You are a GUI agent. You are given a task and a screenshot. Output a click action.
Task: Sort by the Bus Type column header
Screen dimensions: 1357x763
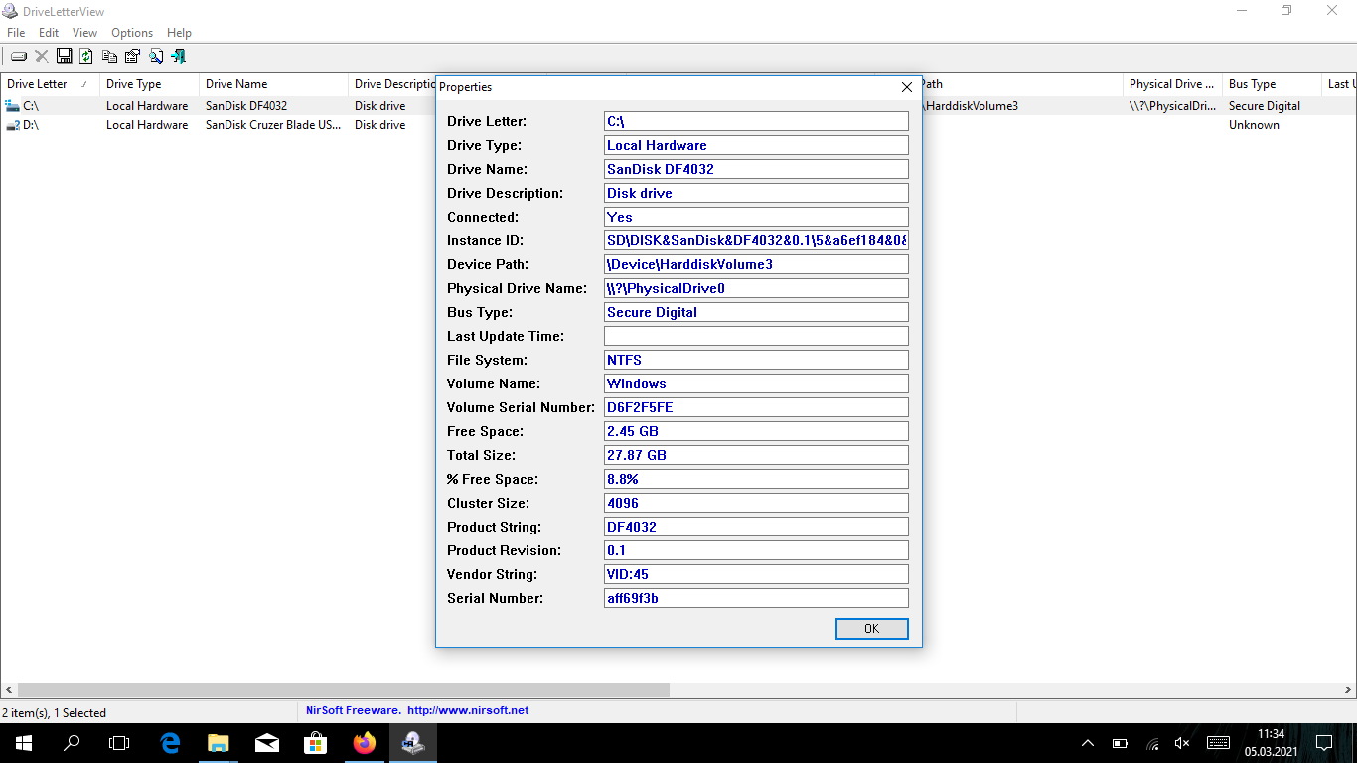1272,84
